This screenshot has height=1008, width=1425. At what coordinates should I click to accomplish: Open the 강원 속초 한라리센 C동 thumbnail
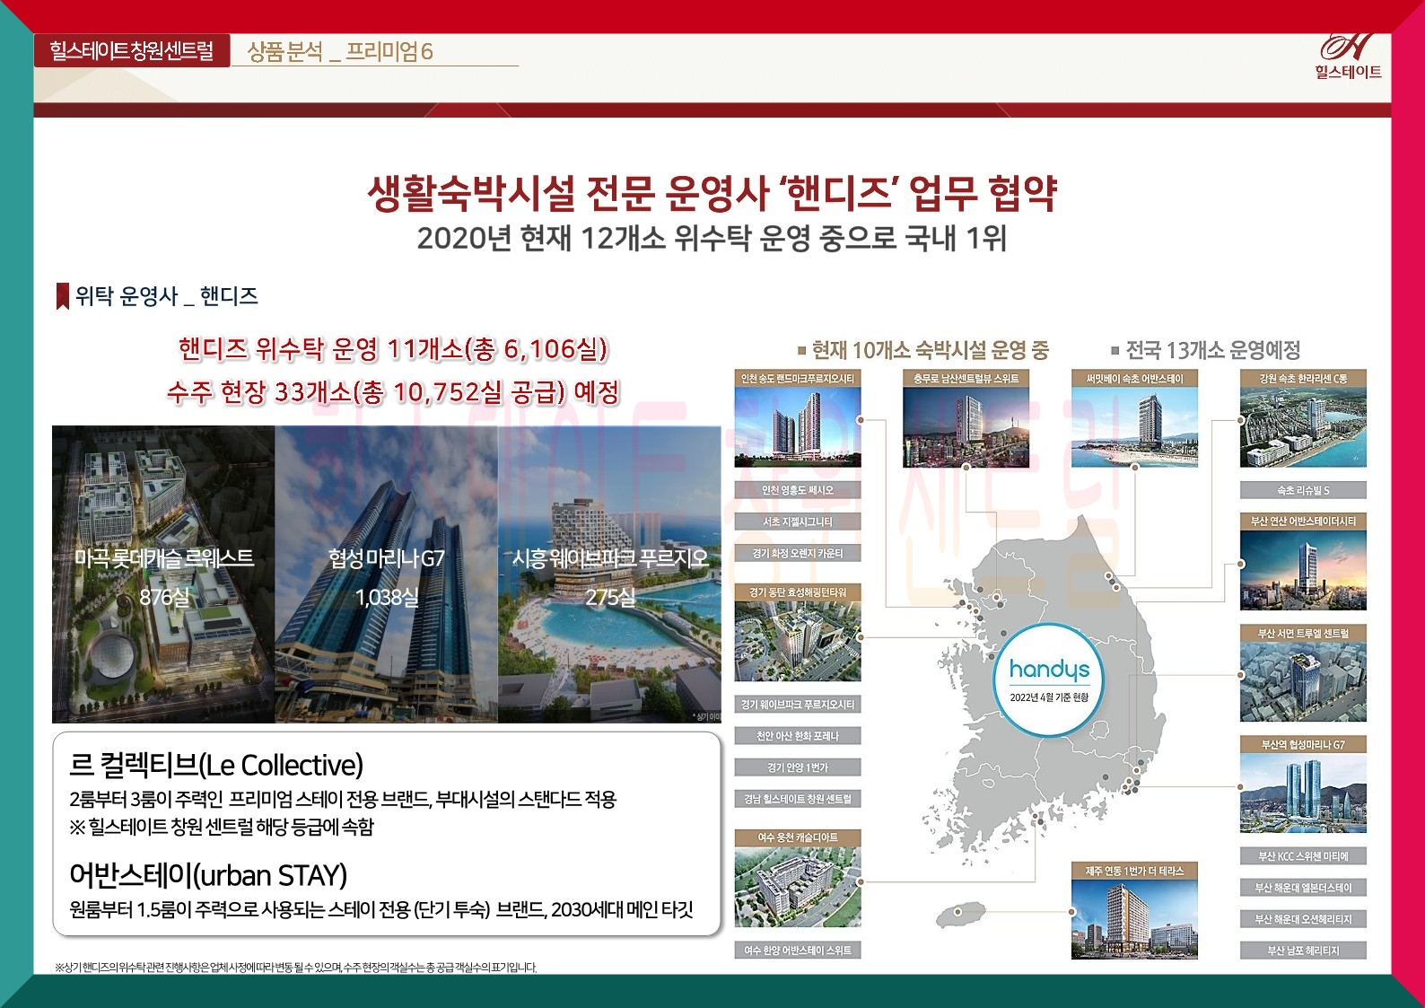point(1303,418)
